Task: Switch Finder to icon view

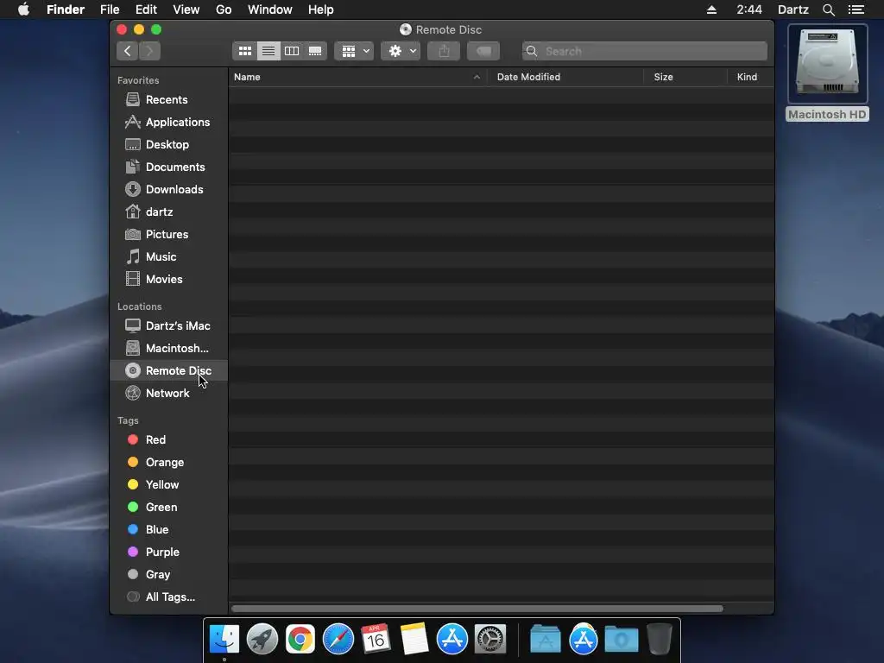Action: [244, 51]
